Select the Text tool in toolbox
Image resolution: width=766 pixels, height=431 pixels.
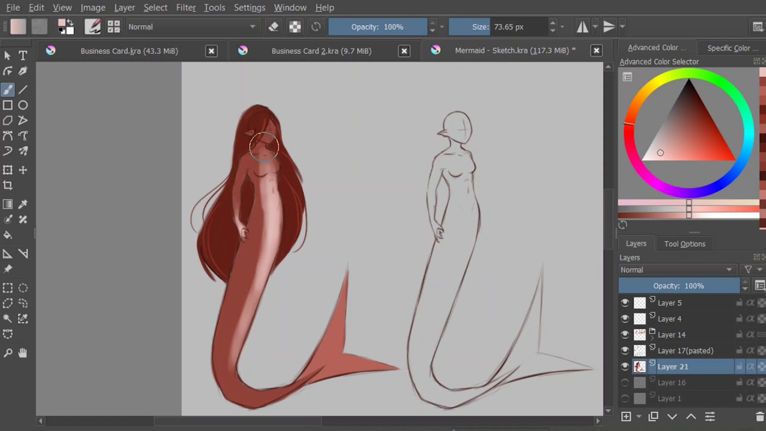point(23,56)
